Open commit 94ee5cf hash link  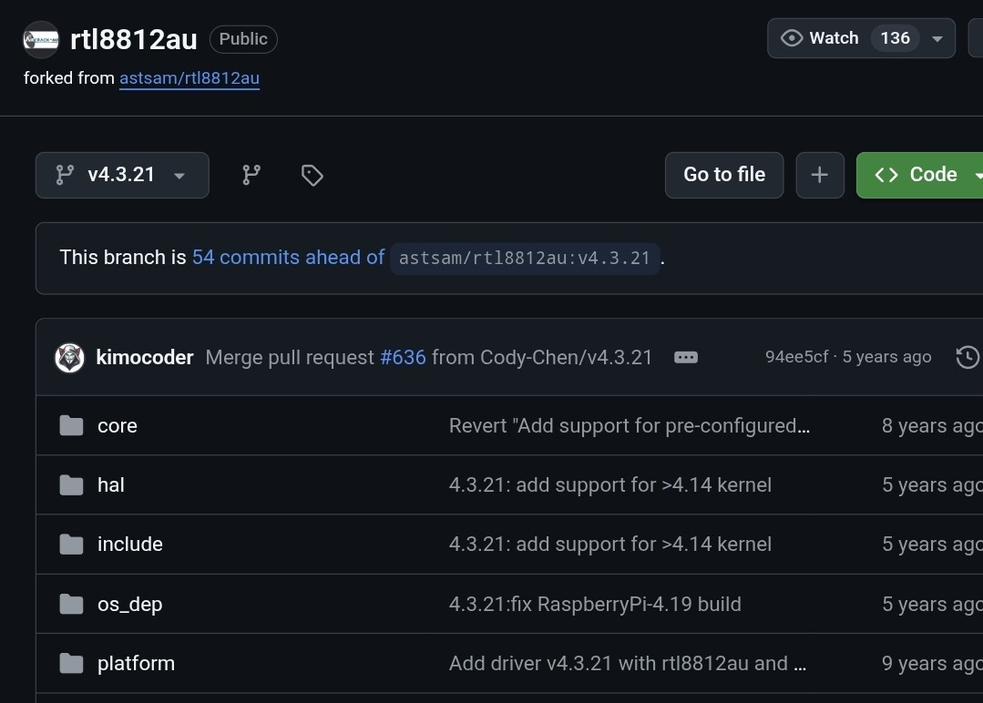pyautogui.click(x=796, y=357)
